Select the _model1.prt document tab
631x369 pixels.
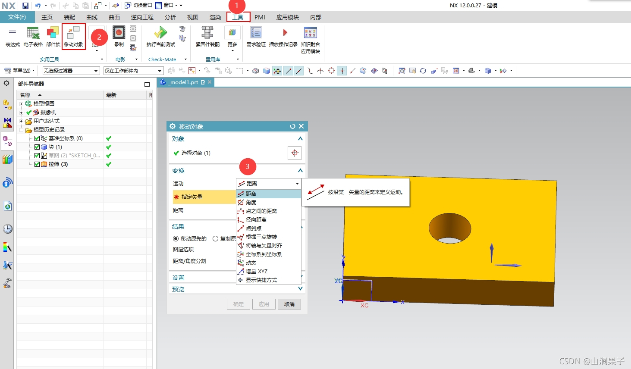186,82
